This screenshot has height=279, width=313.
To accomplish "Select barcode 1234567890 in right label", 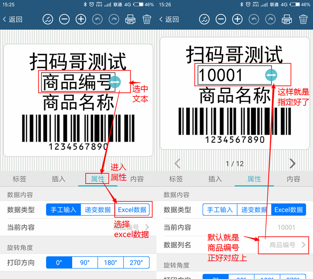I will [235, 125].
